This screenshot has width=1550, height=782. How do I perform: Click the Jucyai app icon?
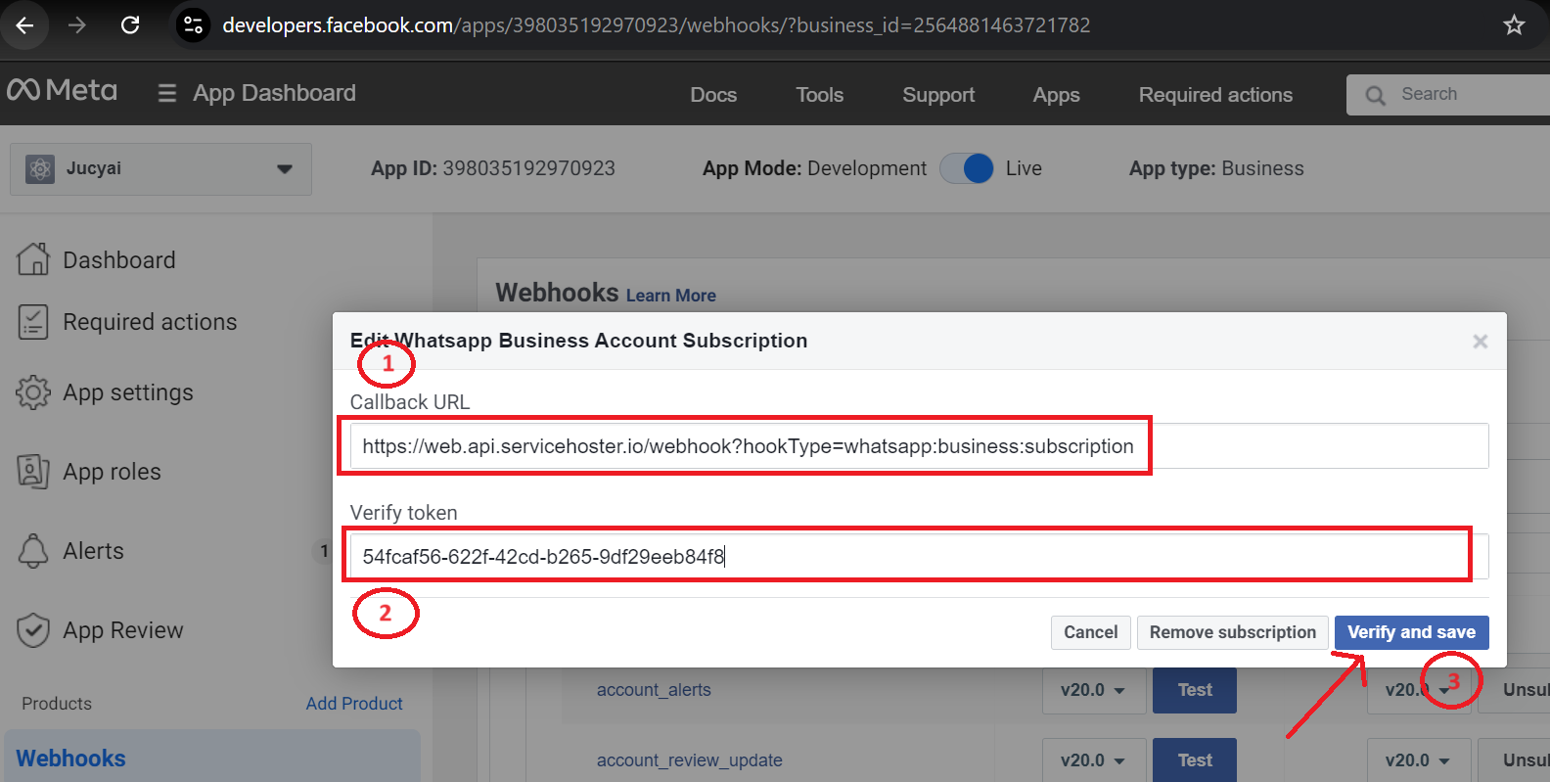[40, 168]
